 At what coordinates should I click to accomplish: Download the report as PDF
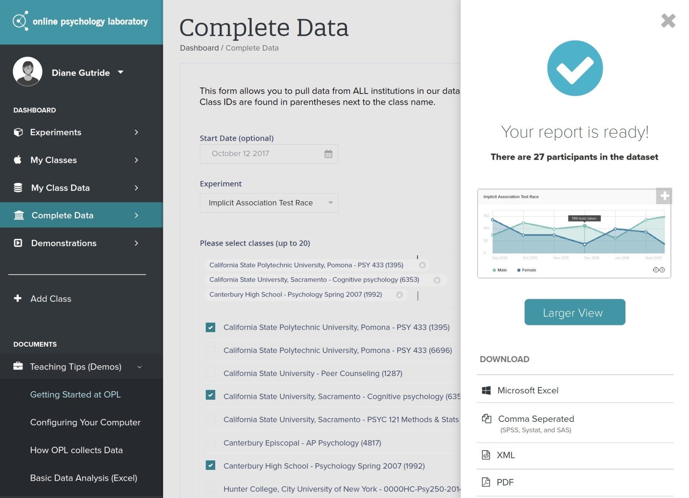505,482
